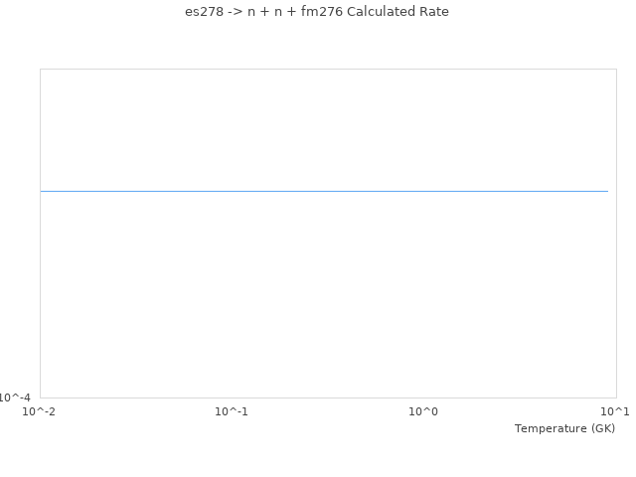Viewport: 636px width, 477px height.
Task: Click "Calculated Rate" in the title
Action: (397, 12)
